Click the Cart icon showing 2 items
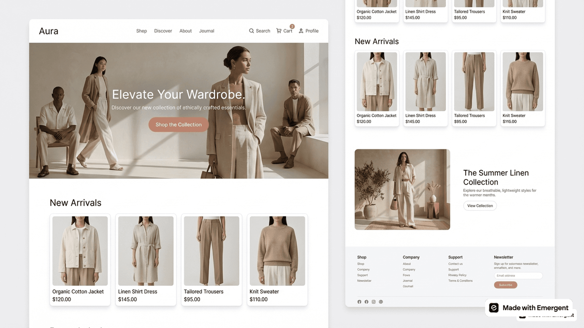The image size is (584, 328). (279, 31)
